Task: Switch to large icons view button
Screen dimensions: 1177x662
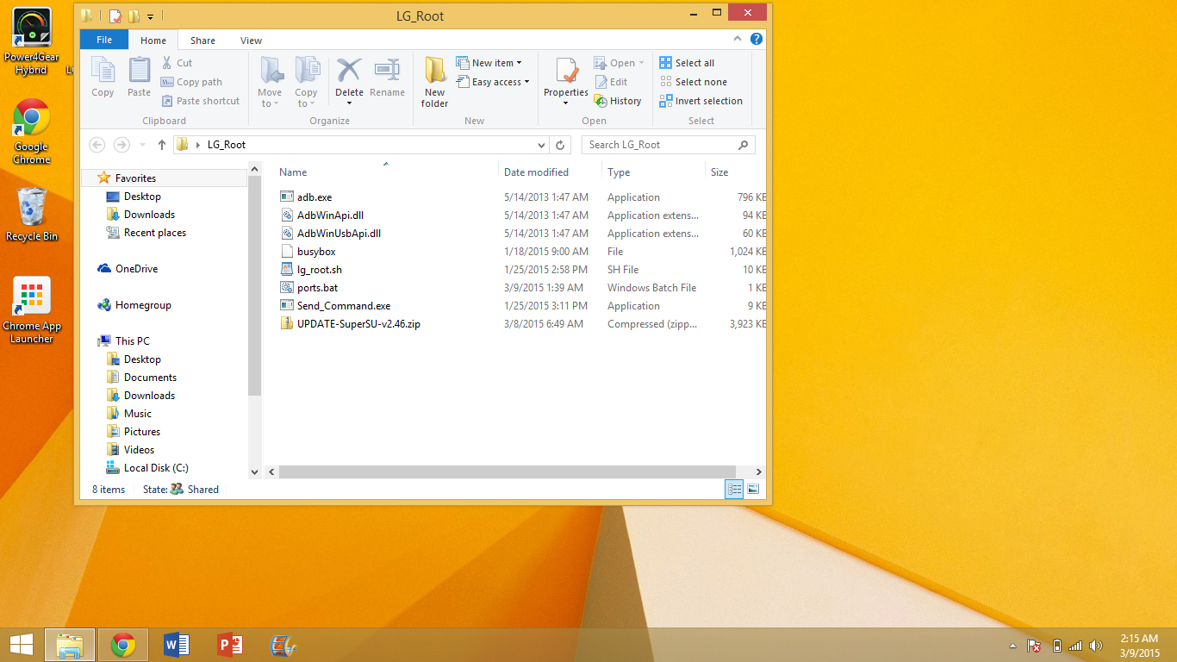Action: [x=753, y=489]
